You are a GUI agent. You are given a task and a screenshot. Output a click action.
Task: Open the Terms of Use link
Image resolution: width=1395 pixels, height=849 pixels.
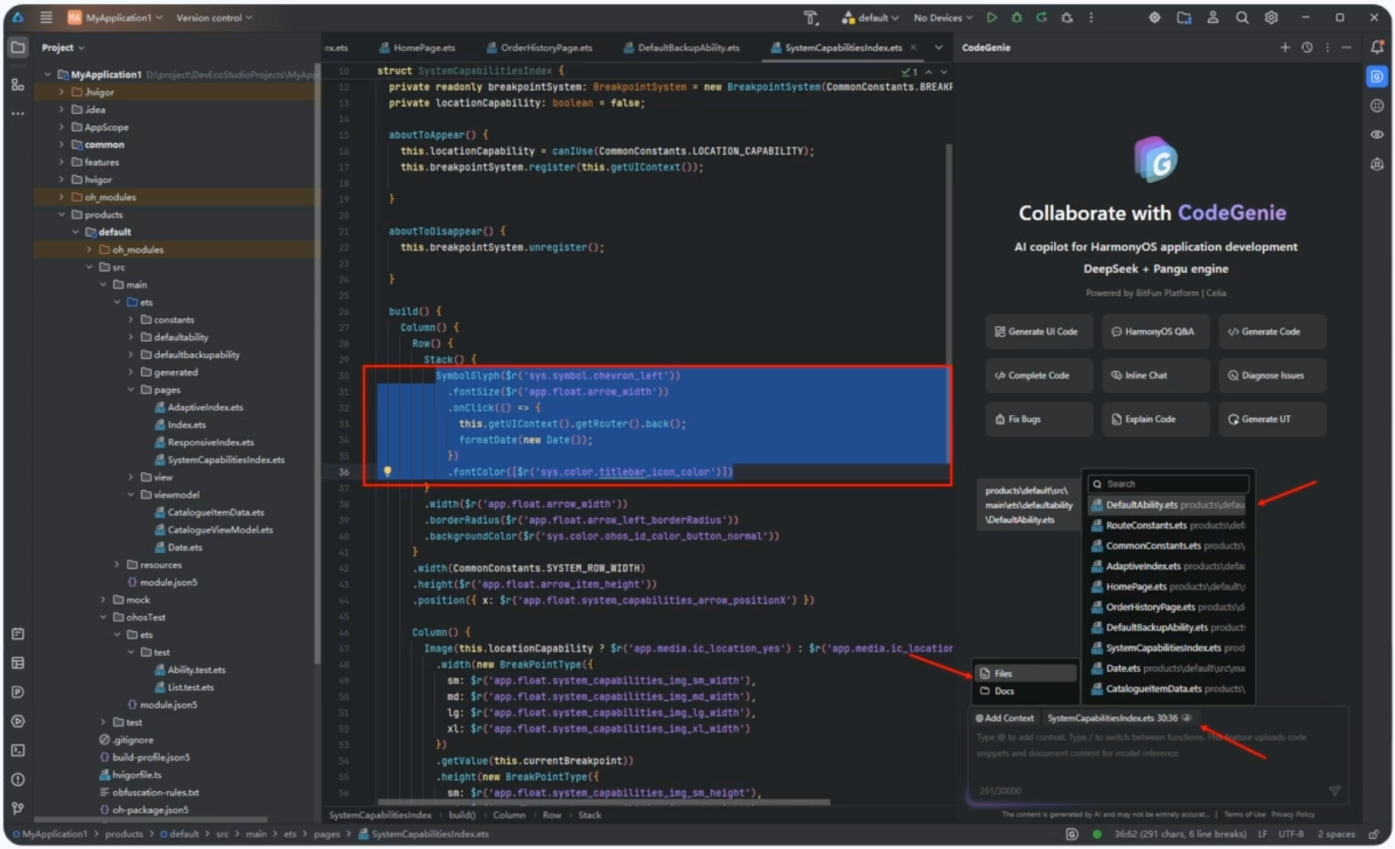(1244, 814)
